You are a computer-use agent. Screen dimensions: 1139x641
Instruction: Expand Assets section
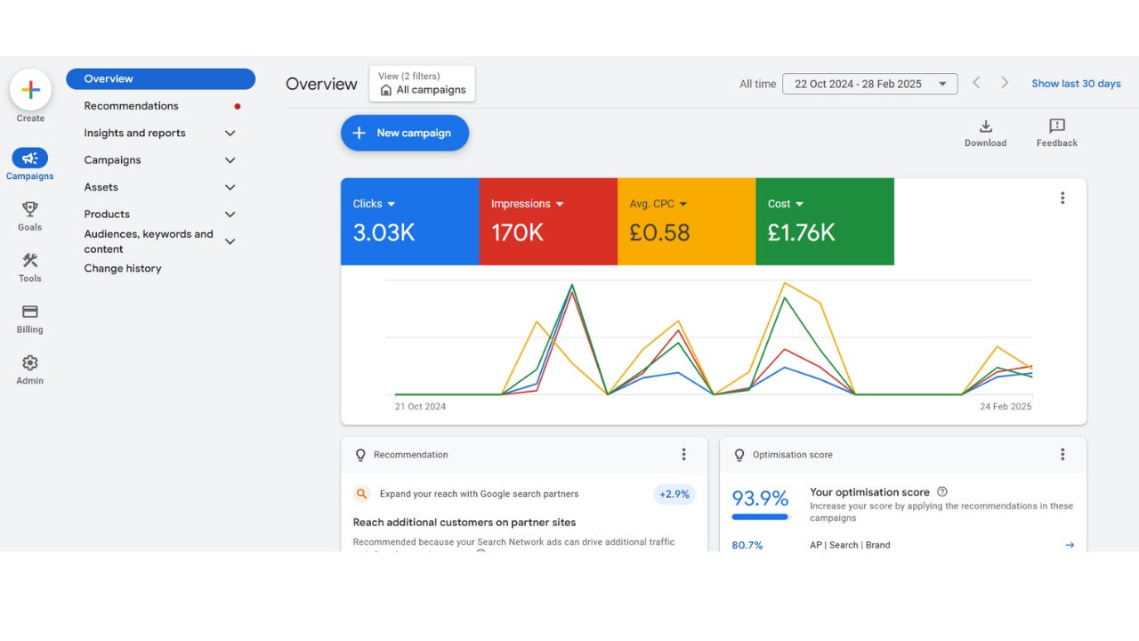pyautogui.click(x=230, y=187)
